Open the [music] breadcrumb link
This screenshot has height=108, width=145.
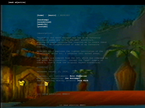click(52, 15)
